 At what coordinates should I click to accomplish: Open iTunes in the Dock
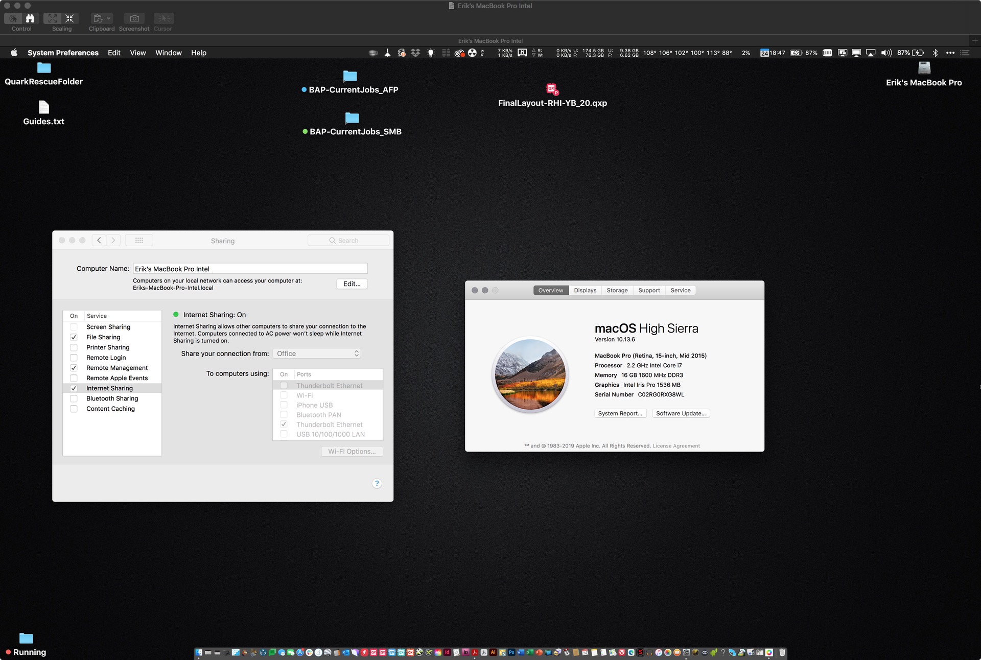pos(659,652)
